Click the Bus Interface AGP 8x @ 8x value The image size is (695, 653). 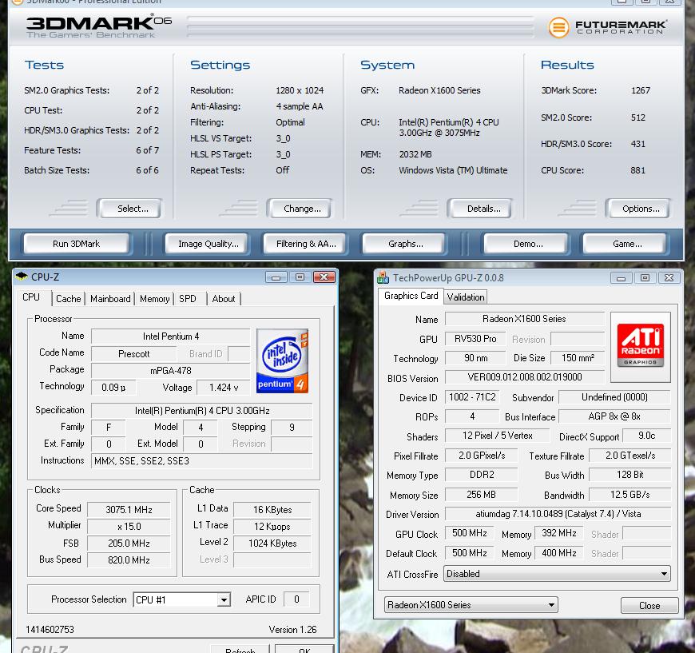pos(614,416)
